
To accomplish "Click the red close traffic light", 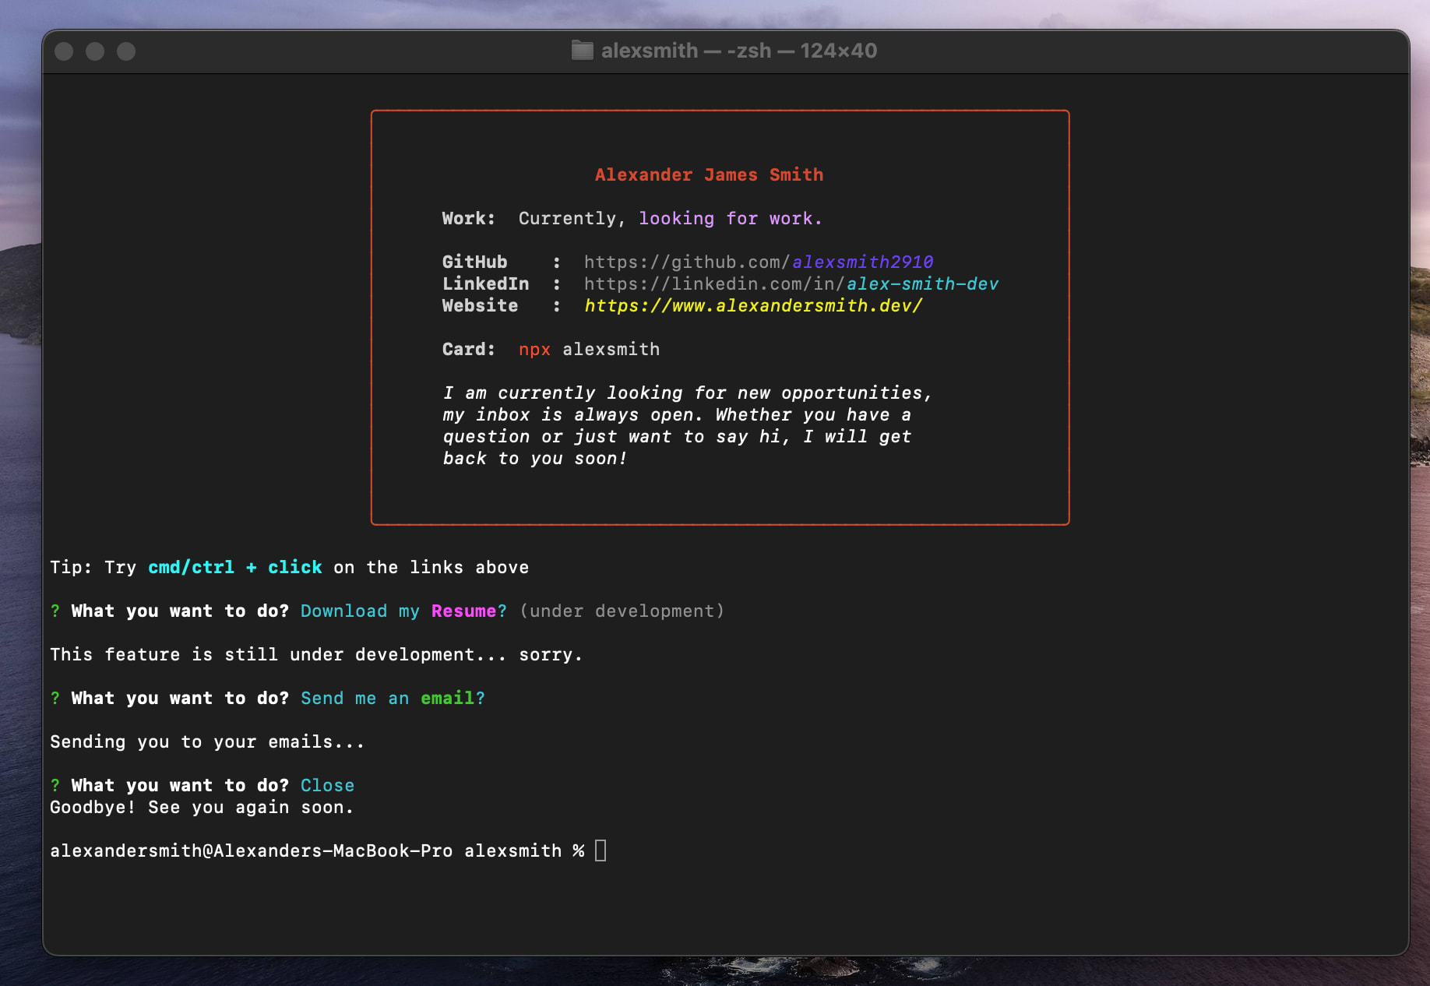I will tap(65, 51).
